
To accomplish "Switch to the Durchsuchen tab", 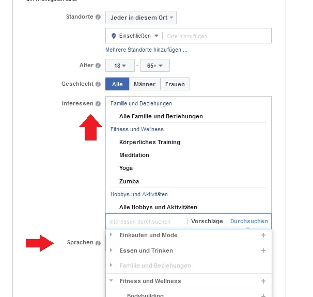I will click(249, 221).
